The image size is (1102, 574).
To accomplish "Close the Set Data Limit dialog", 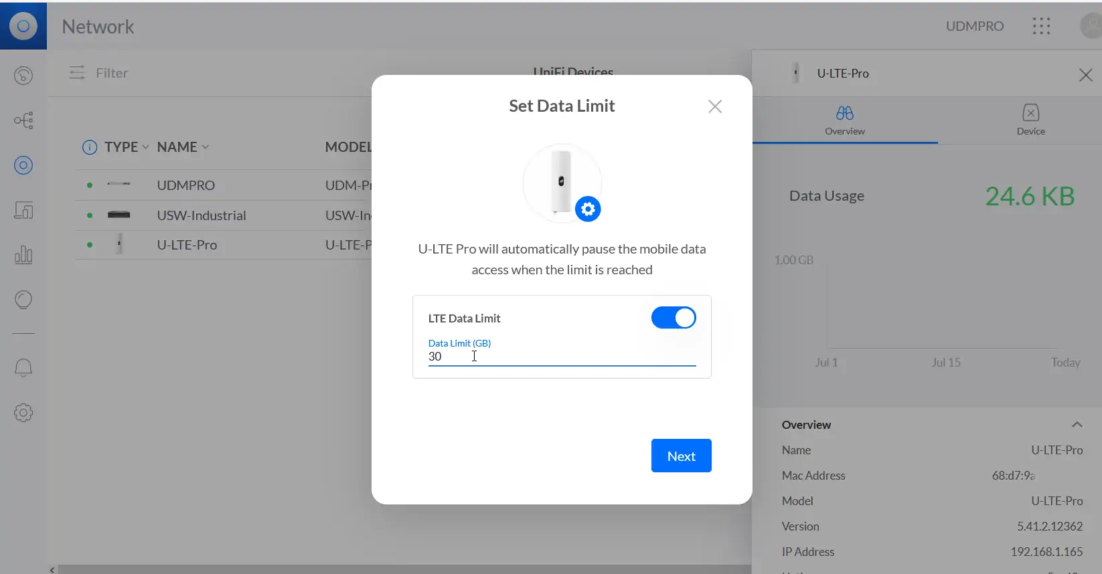I will pos(715,106).
